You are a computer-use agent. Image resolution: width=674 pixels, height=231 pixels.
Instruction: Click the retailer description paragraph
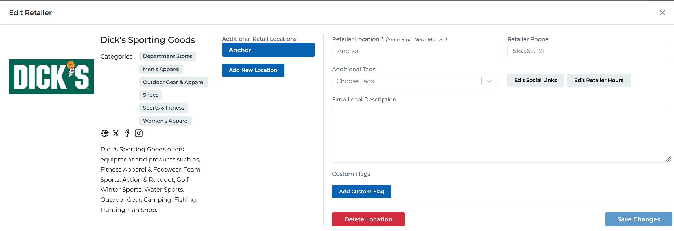click(x=150, y=179)
